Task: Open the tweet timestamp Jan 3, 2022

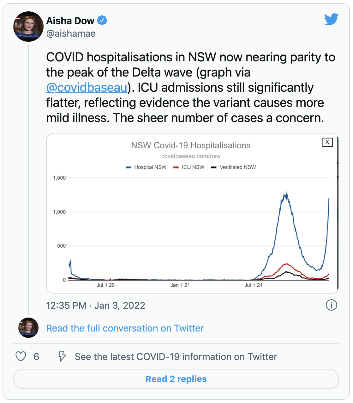Action: (x=96, y=306)
